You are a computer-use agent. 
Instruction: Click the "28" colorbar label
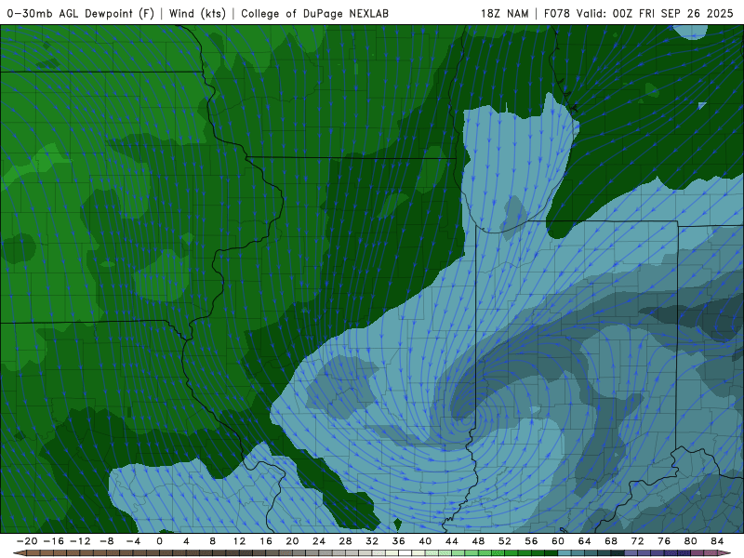pyautogui.click(x=345, y=541)
